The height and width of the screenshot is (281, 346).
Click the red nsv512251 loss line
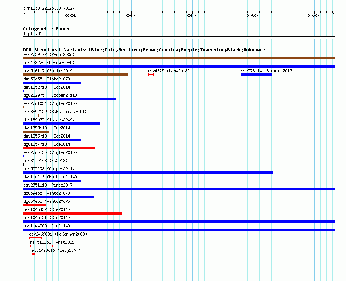[42, 246]
